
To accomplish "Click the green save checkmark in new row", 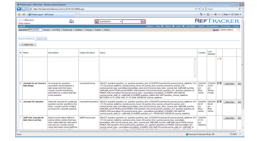I will (218, 59).
